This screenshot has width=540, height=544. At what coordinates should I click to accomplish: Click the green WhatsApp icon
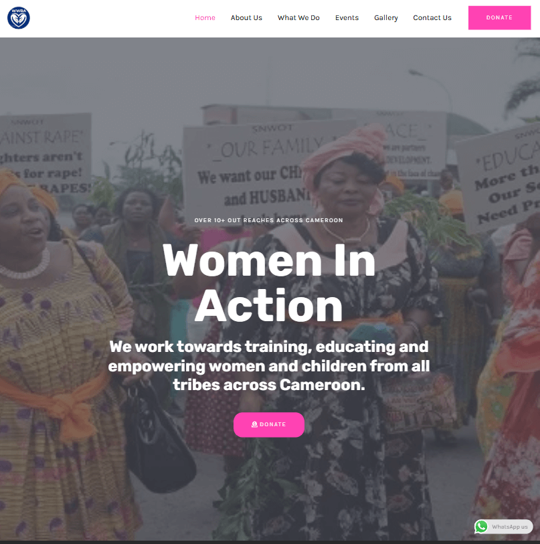(481, 527)
